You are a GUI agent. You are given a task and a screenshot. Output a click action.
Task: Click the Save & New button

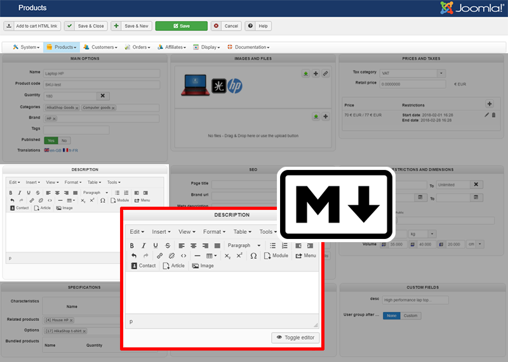pos(131,26)
